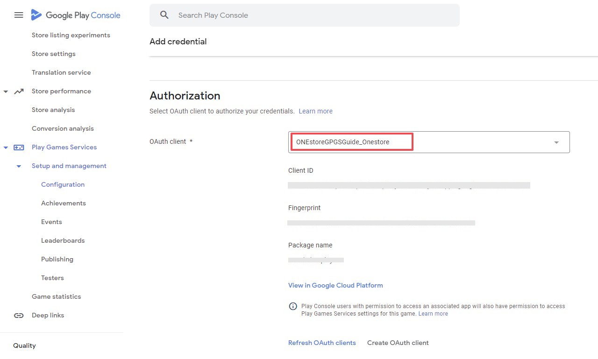The height and width of the screenshot is (359, 598).
Task: Click the info icon beside permissions note
Action: coord(293,306)
